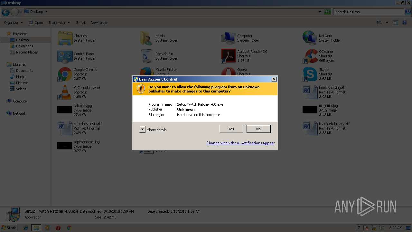This screenshot has height=232, width=412.
Task: Click Open in Explorer toolbar
Action: pos(36,23)
